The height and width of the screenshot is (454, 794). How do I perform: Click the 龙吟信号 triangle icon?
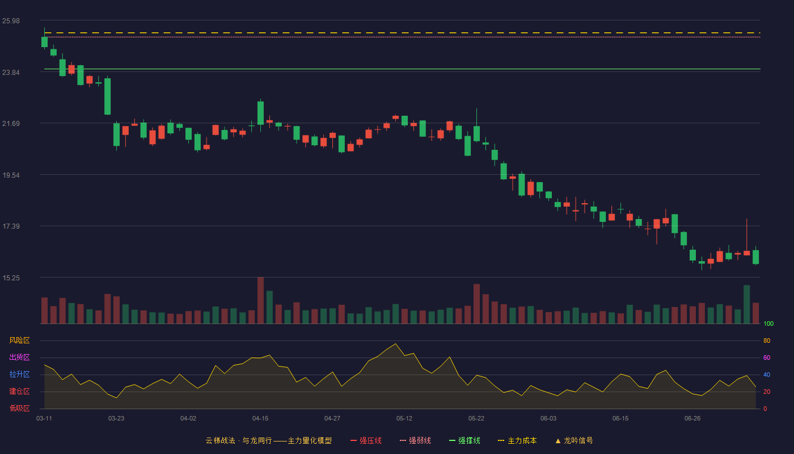pyautogui.click(x=558, y=440)
